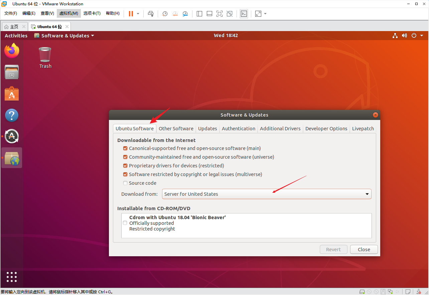
Task: Switch to the Updates tab
Action: [207, 129]
